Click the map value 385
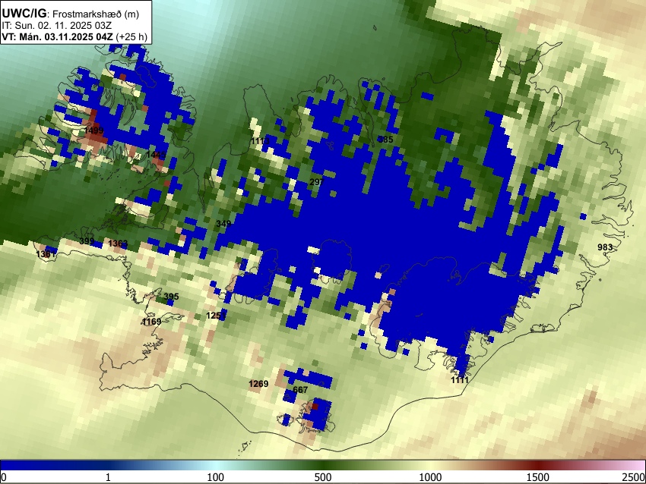Viewport: 646px width, 484px height. click(385, 140)
